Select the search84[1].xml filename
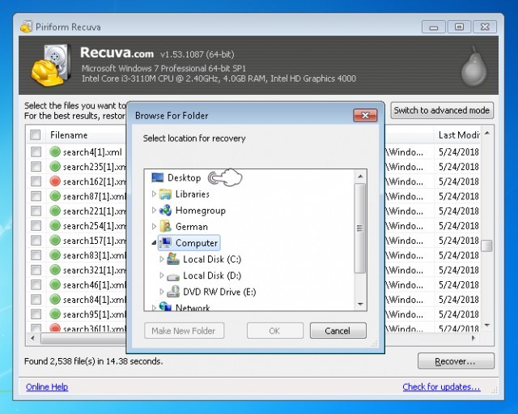518x414 pixels. click(x=95, y=300)
